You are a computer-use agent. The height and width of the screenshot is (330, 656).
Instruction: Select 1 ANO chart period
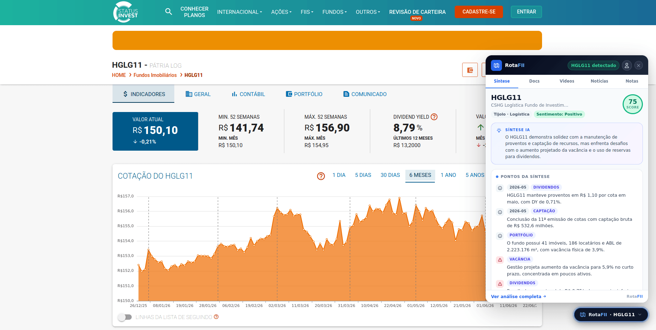(448, 175)
